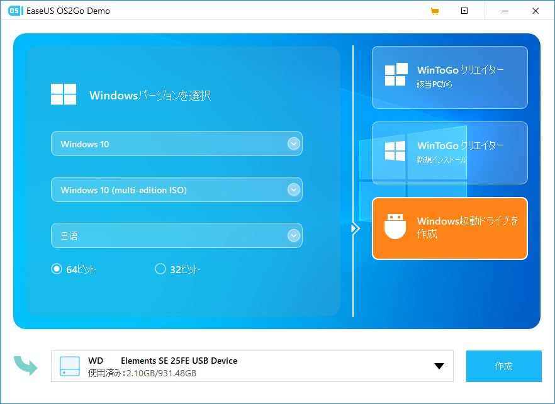Switch to WinToGo クリエイター 新規インストール mode
Viewport: 555px width, 404px height.
(x=449, y=152)
